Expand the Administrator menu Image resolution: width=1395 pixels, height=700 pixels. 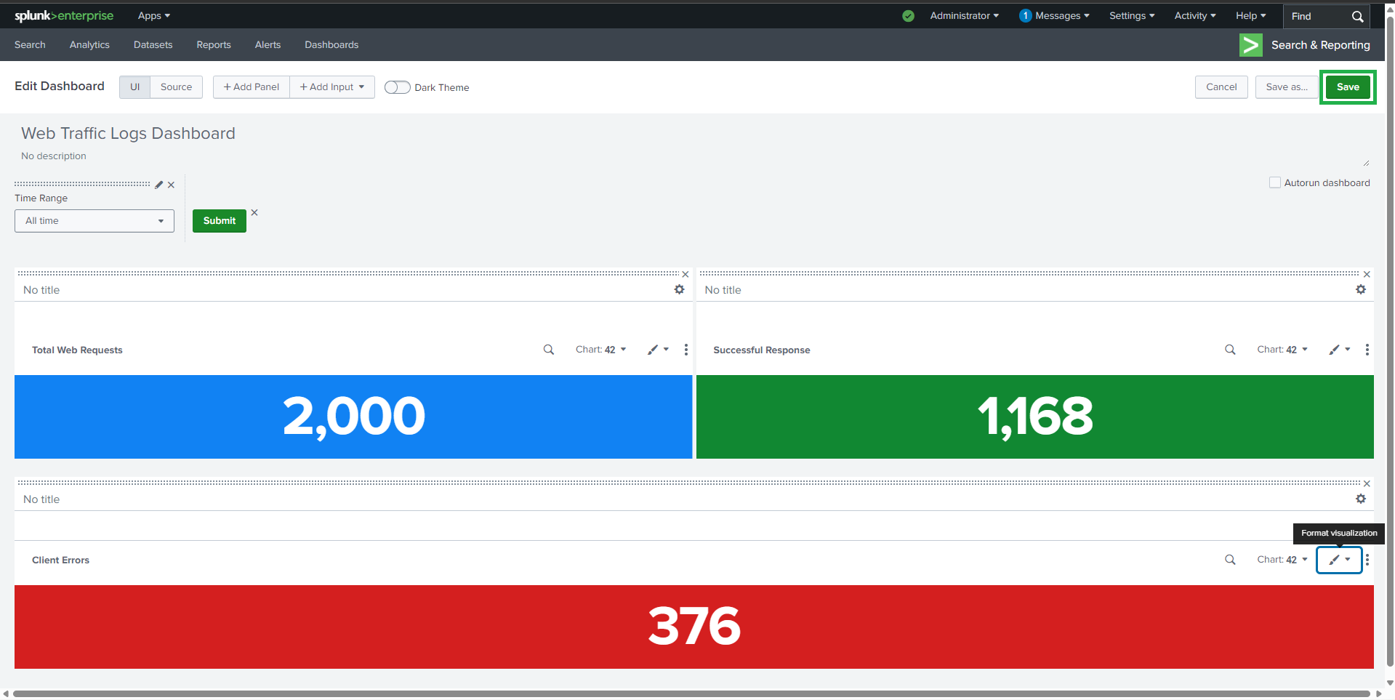[964, 16]
